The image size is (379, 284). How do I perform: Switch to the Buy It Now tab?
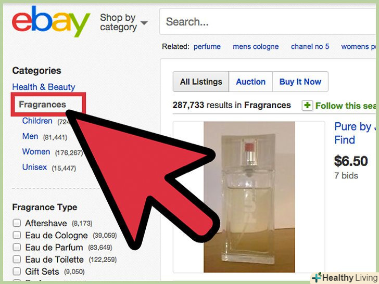[300, 82]
